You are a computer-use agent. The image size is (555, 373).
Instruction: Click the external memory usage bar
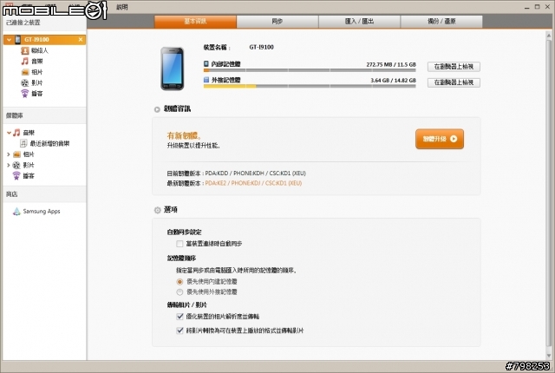click(310, 86)
